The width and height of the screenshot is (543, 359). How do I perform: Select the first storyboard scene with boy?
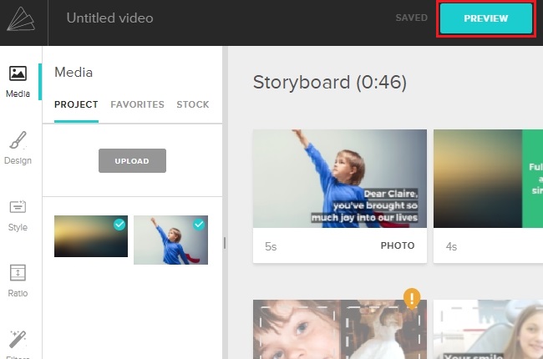[x=339, y=179]
